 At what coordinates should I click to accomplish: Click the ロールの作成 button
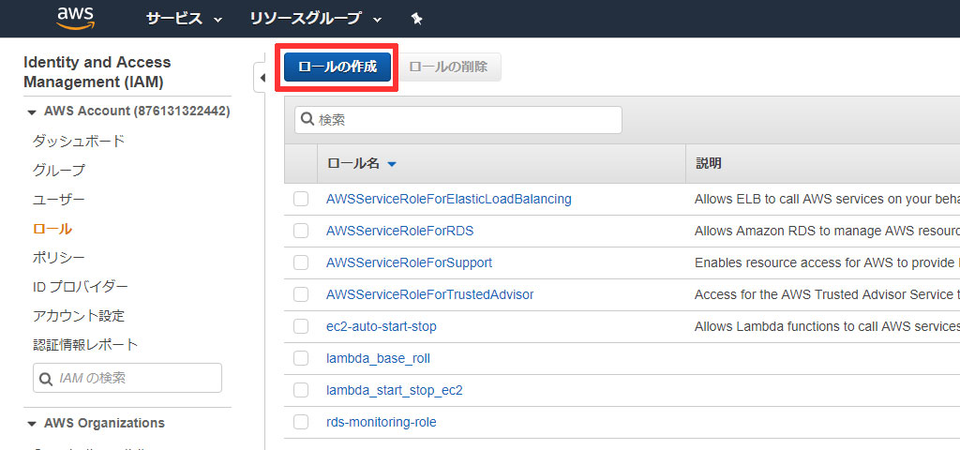337,67
